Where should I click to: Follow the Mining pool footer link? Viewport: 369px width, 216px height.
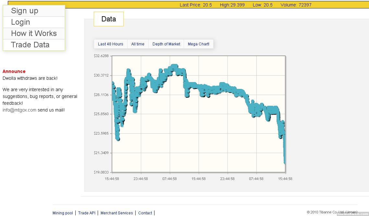pyautogui.click(x=63, y=213)
